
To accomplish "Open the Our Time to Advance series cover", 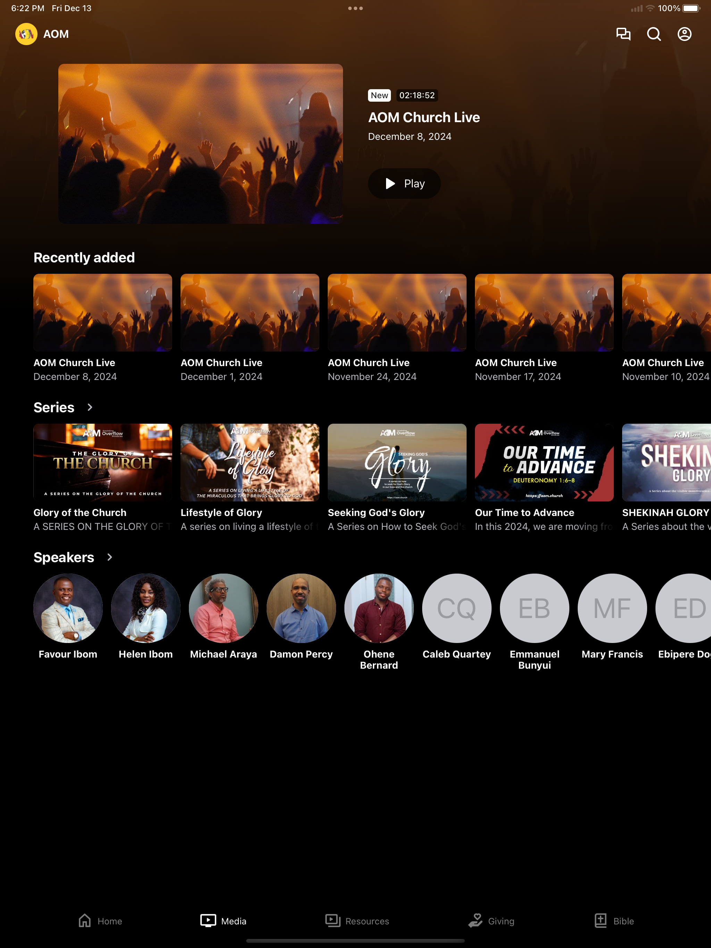I will click(x=544, y=463).
